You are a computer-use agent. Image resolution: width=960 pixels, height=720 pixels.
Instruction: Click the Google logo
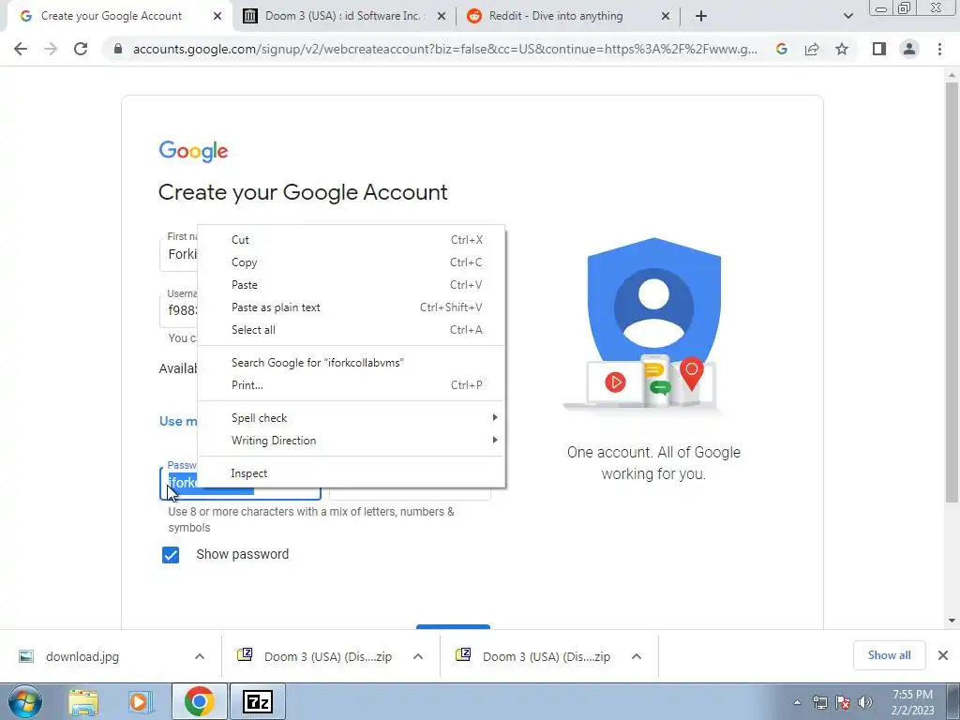point(193,151)
